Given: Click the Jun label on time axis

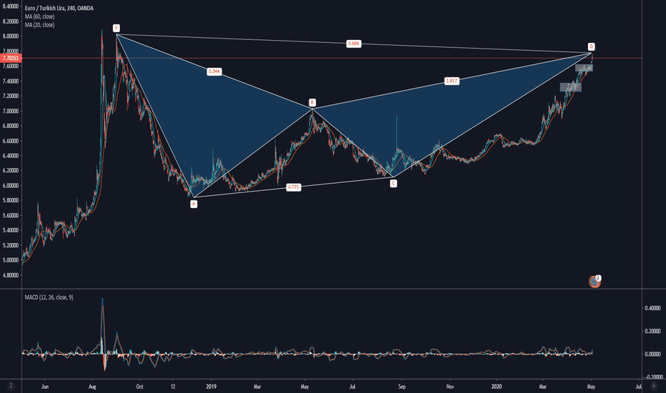Looking at the screenshot, I should pos(45,387).
